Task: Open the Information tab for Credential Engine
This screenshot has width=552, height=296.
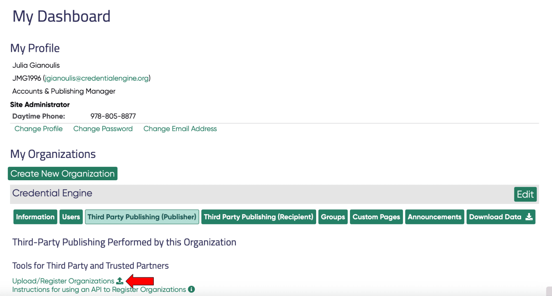Action: [35, 217]
